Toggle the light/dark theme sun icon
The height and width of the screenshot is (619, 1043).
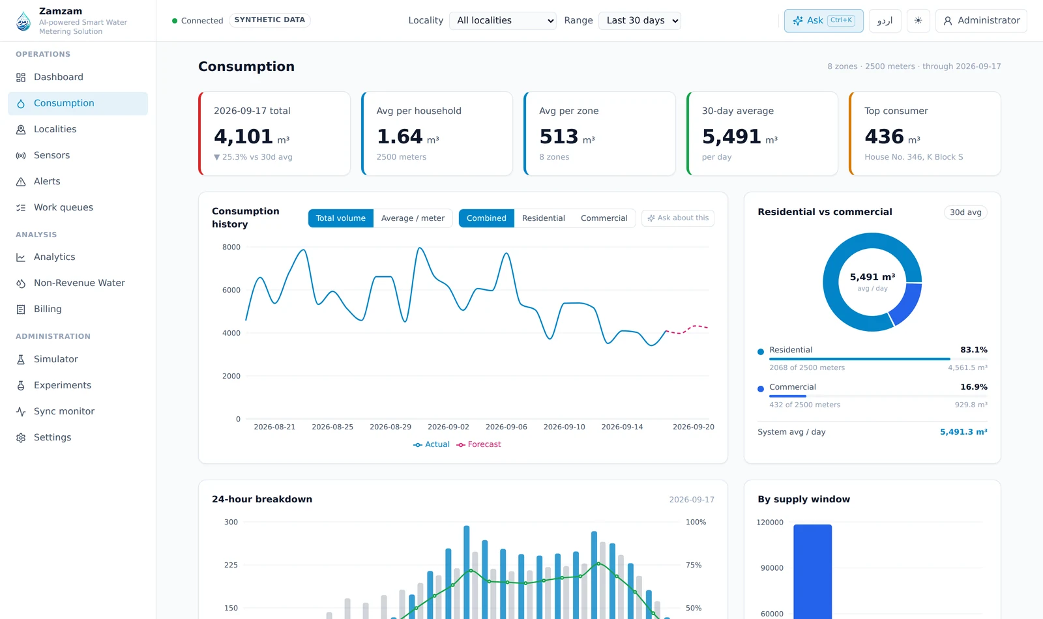click(x=918, y=21)
